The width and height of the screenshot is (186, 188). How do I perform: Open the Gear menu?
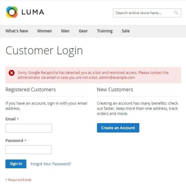coord(83,31)
